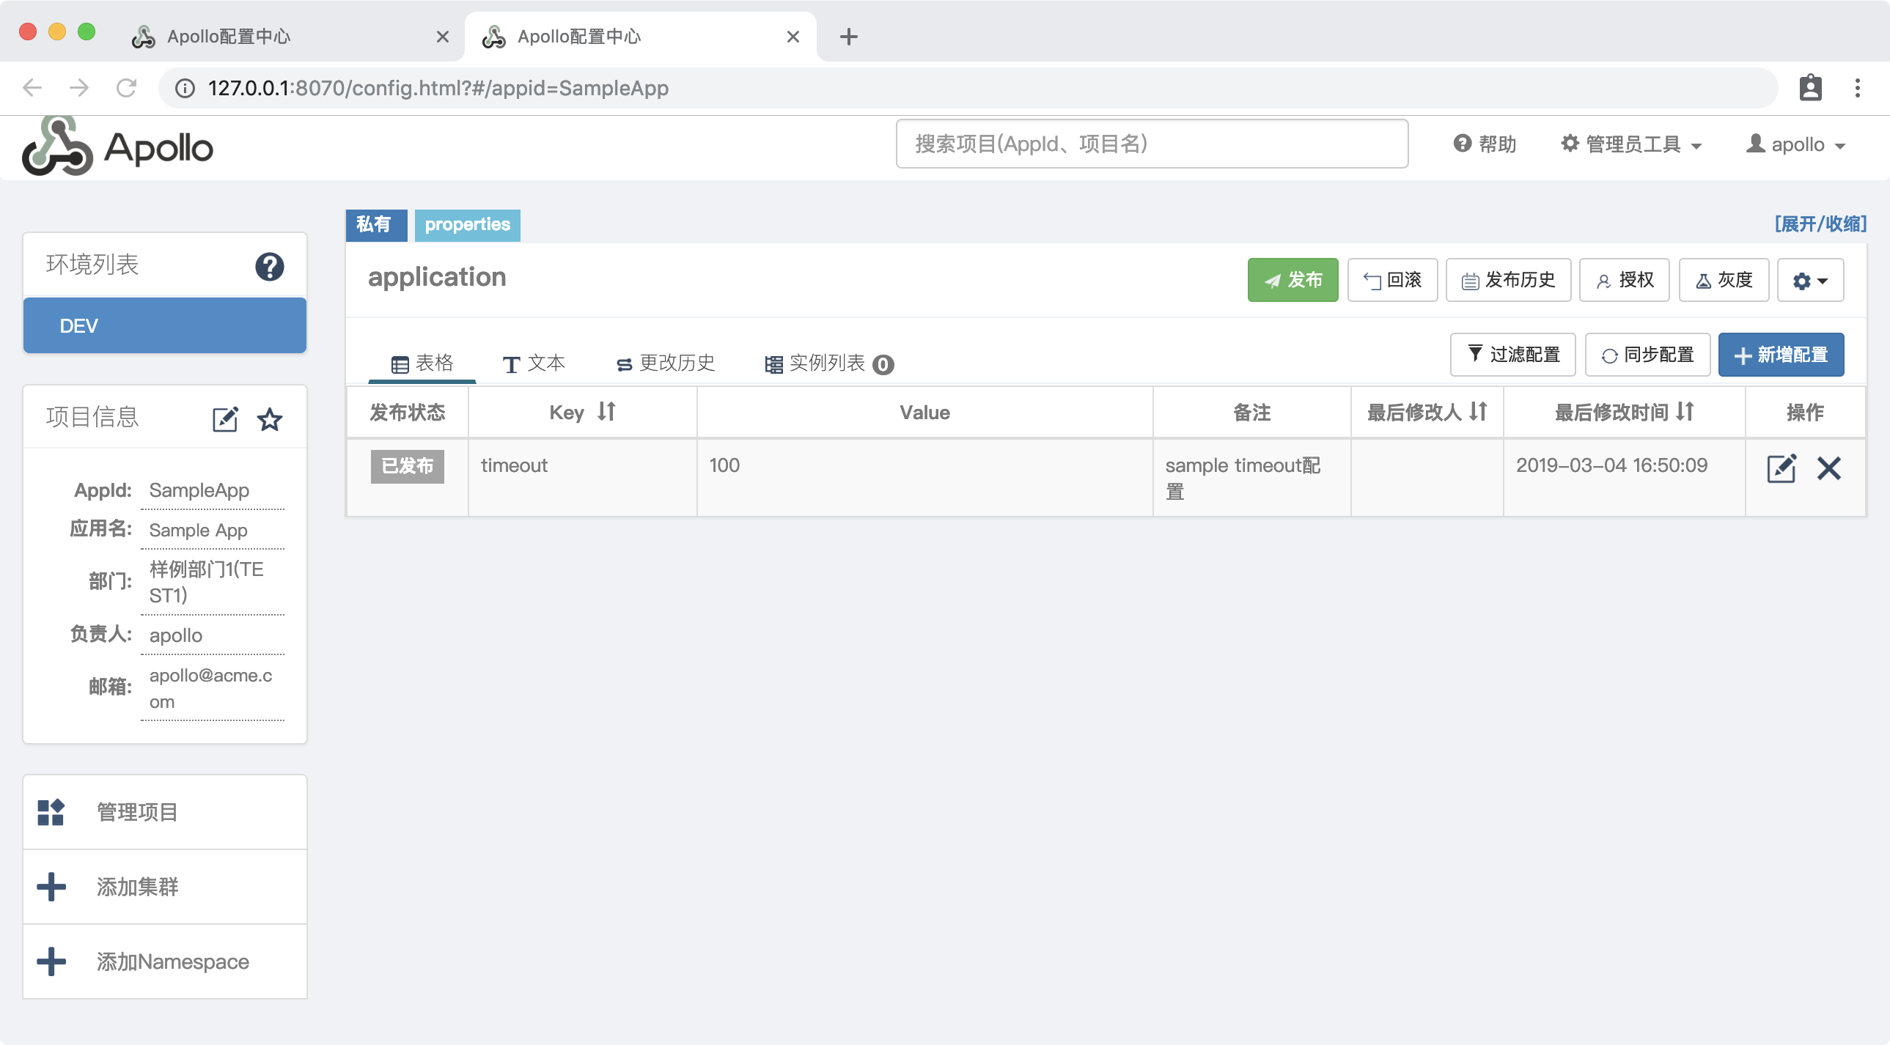Star the project as favorite

tap(269, 418)
